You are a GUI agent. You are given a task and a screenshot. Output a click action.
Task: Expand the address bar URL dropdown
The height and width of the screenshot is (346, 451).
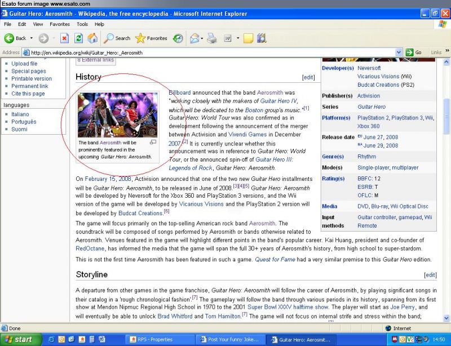click(x=399, y=52)
